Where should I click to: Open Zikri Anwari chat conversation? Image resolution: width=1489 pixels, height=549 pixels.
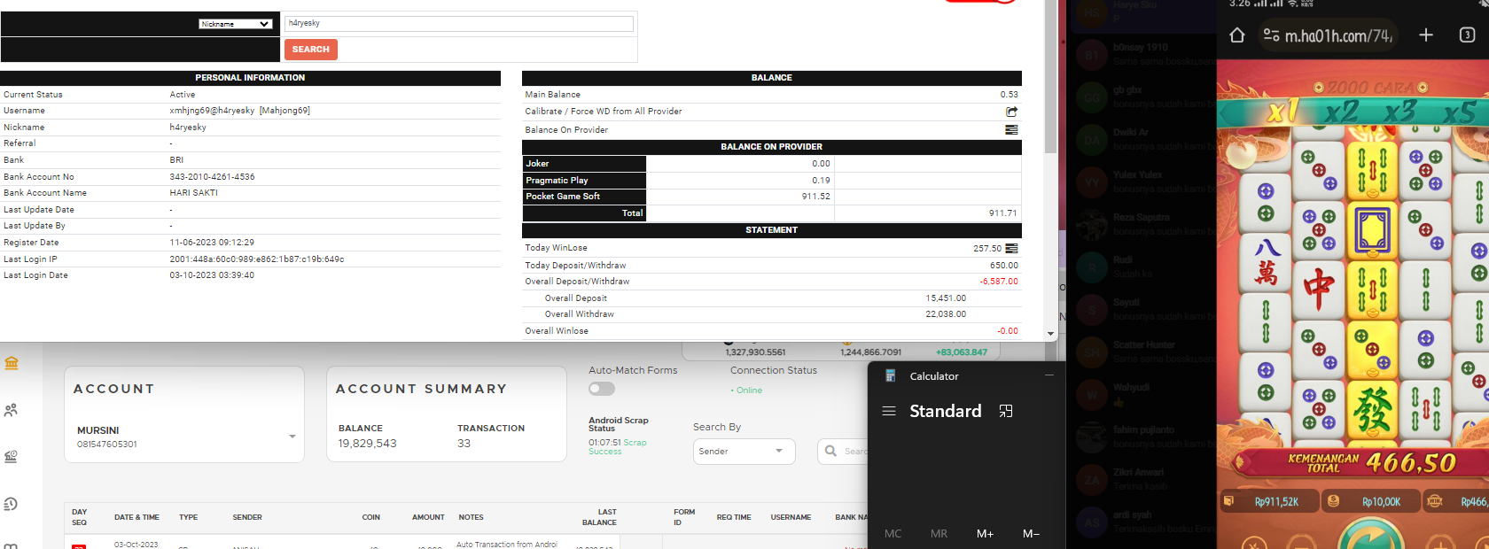[x=1144, y=479]
